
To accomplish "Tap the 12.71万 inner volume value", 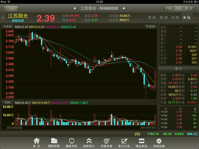I will (x=173, y=102).
